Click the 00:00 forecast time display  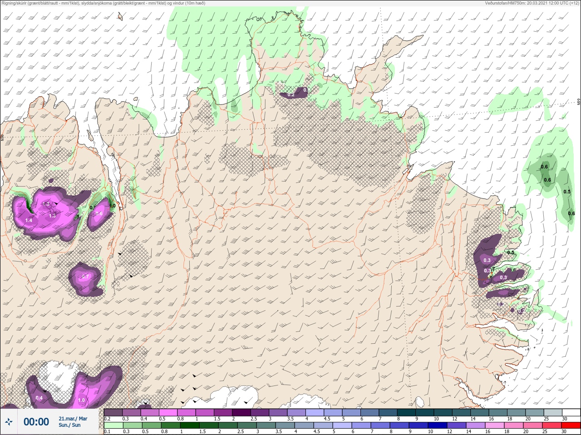point(36,422)
